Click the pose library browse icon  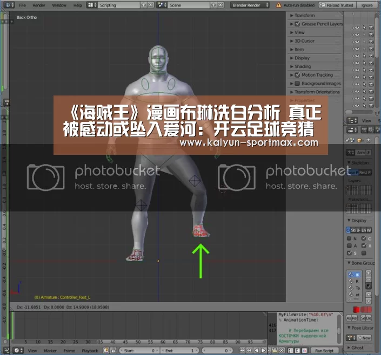(x=351, y=338)
